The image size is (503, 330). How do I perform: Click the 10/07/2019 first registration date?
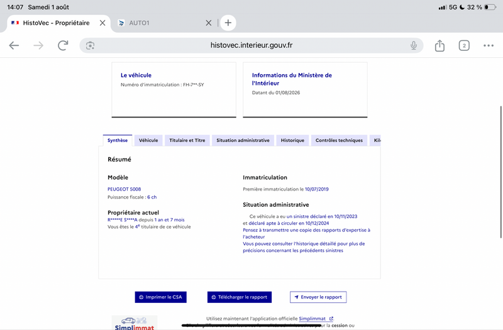[x=317, y=189]
